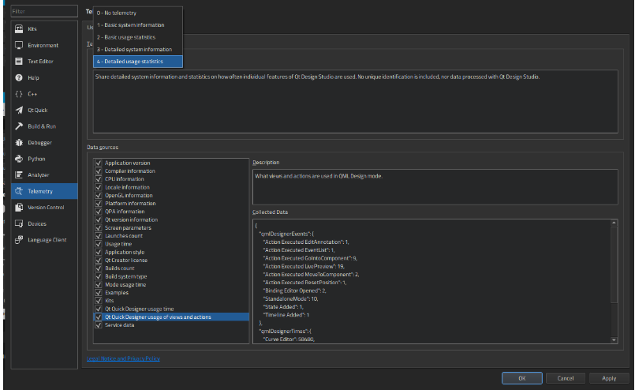Open the C++ braces icon
The image size is (635, 390).
[19, 94]
